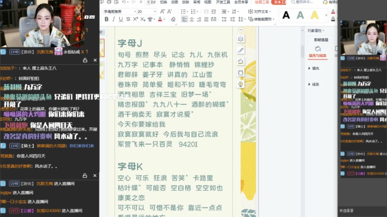Image resolution: width=387 pixels, height=217 pixels.
Task: Toggle strikethrough formatting
Action: coord(128,19)
